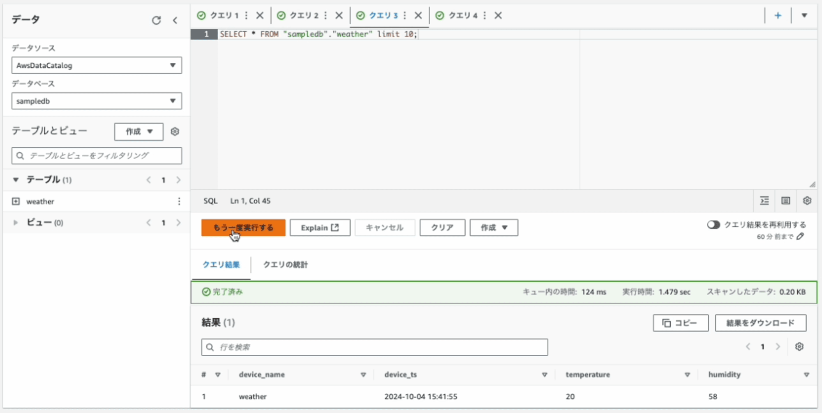
Task: Go to previous テーブル list page
Action: coord(149,180)
